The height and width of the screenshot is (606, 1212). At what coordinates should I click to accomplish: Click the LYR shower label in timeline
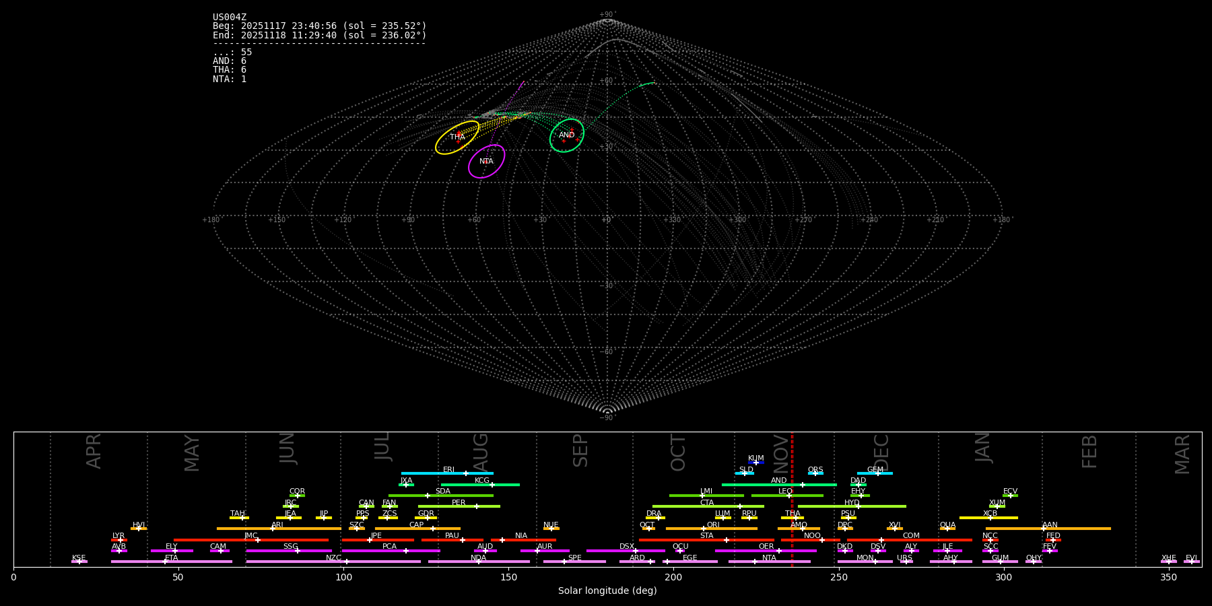pos(119,536)
